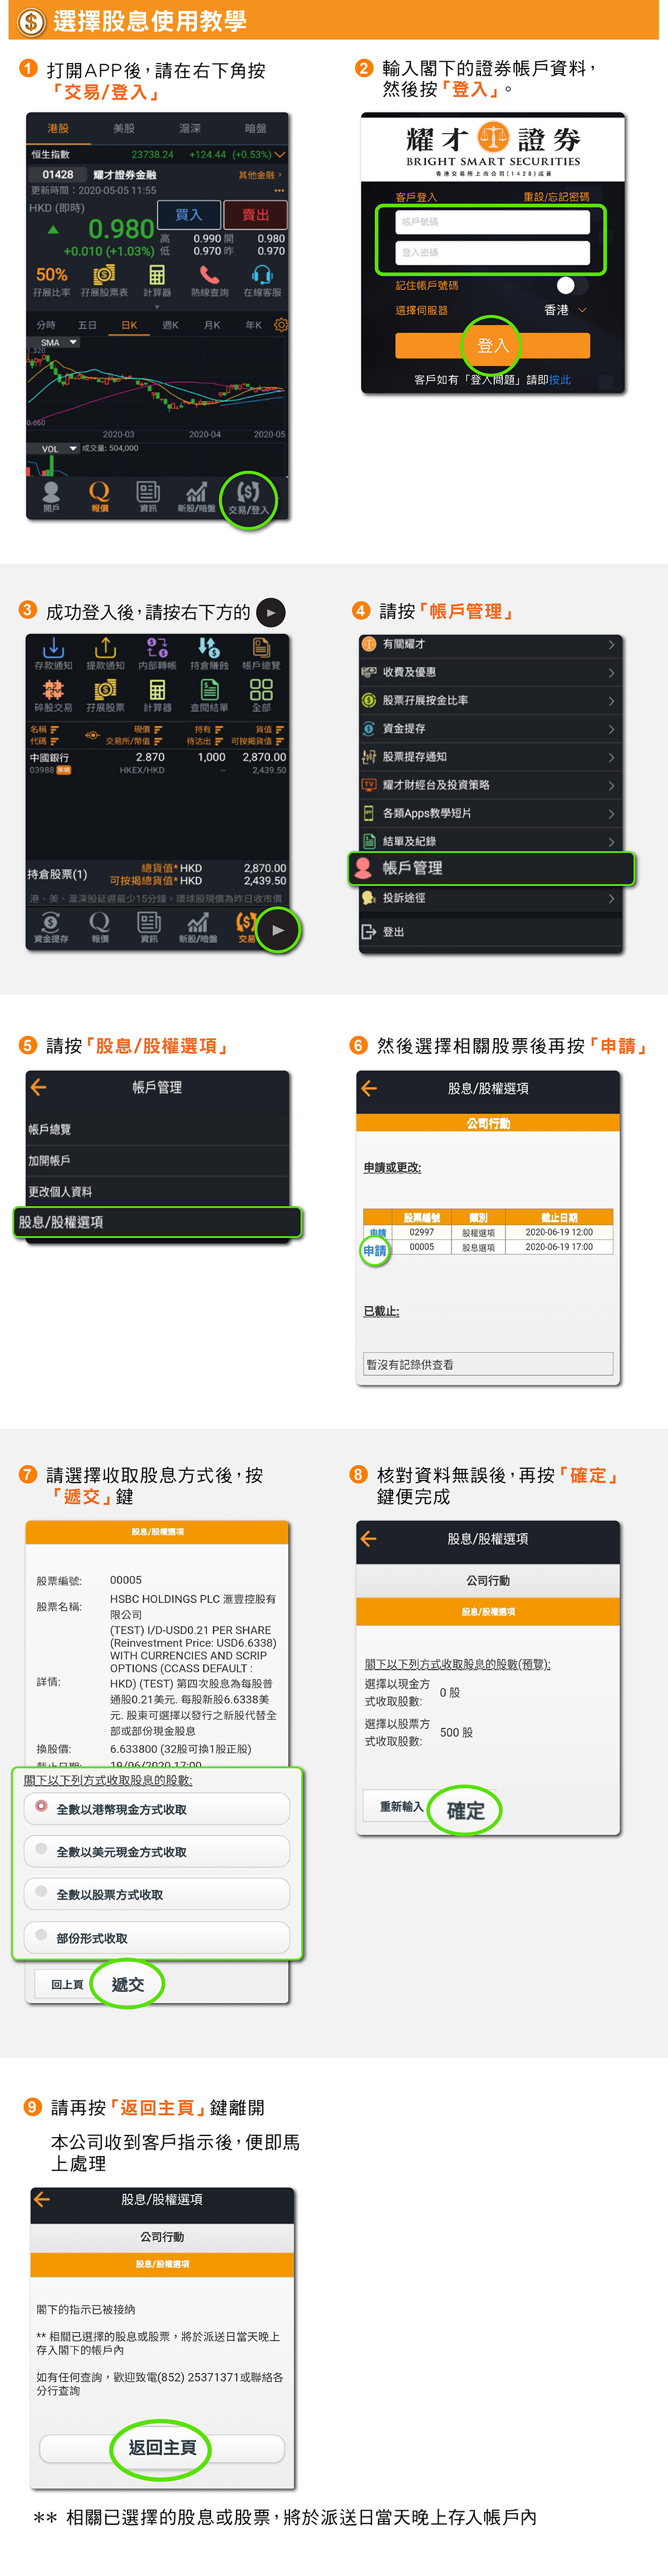Expand the 有關耀才 menu row

[491, 644]
